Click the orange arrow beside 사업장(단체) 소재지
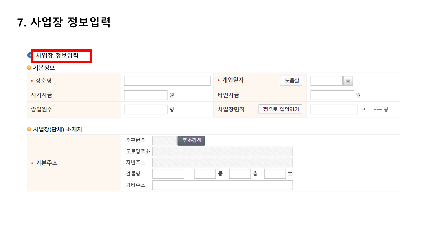This screenshot has width=442, height=249. coord(29,129)
